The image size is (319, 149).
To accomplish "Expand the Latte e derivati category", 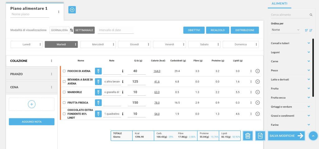I will [x=309, y=80].
